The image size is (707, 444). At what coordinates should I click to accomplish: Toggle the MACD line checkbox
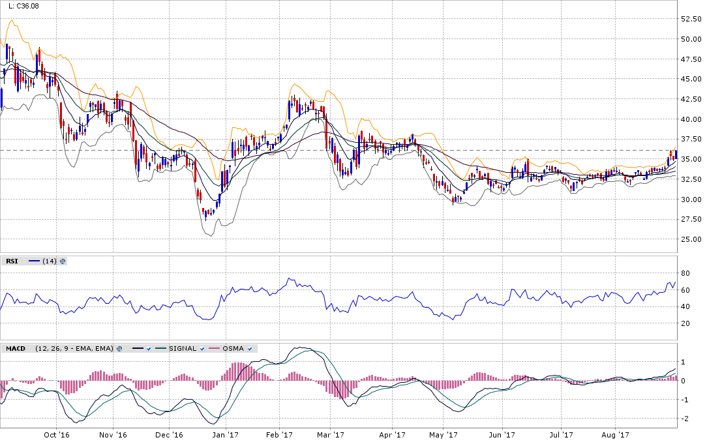[x=149, y=349]
